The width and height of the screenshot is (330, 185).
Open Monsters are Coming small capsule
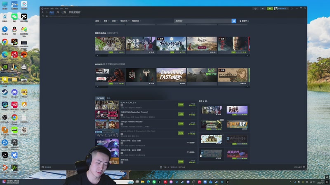pyautogui.click(x=211, y=125)
